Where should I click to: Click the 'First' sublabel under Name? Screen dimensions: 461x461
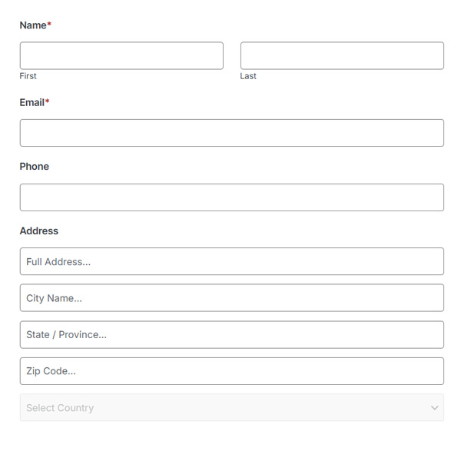click(28, 76)
